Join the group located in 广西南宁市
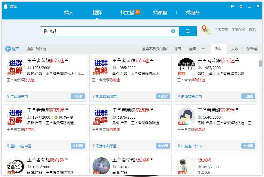Viewport: 264px width, 177px height. pyautogui.click(x=78, y=96)
